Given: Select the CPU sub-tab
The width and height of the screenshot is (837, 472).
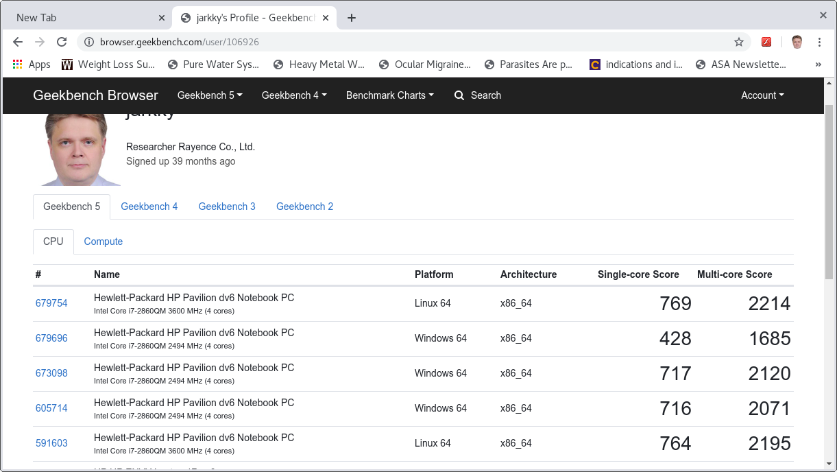Looking at the screenshot, I should click(53, 241).
